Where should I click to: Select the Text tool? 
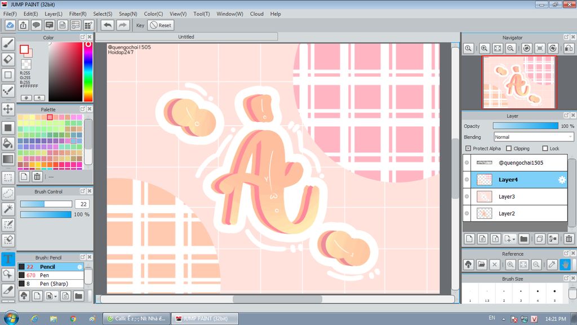tap(8, 258)
